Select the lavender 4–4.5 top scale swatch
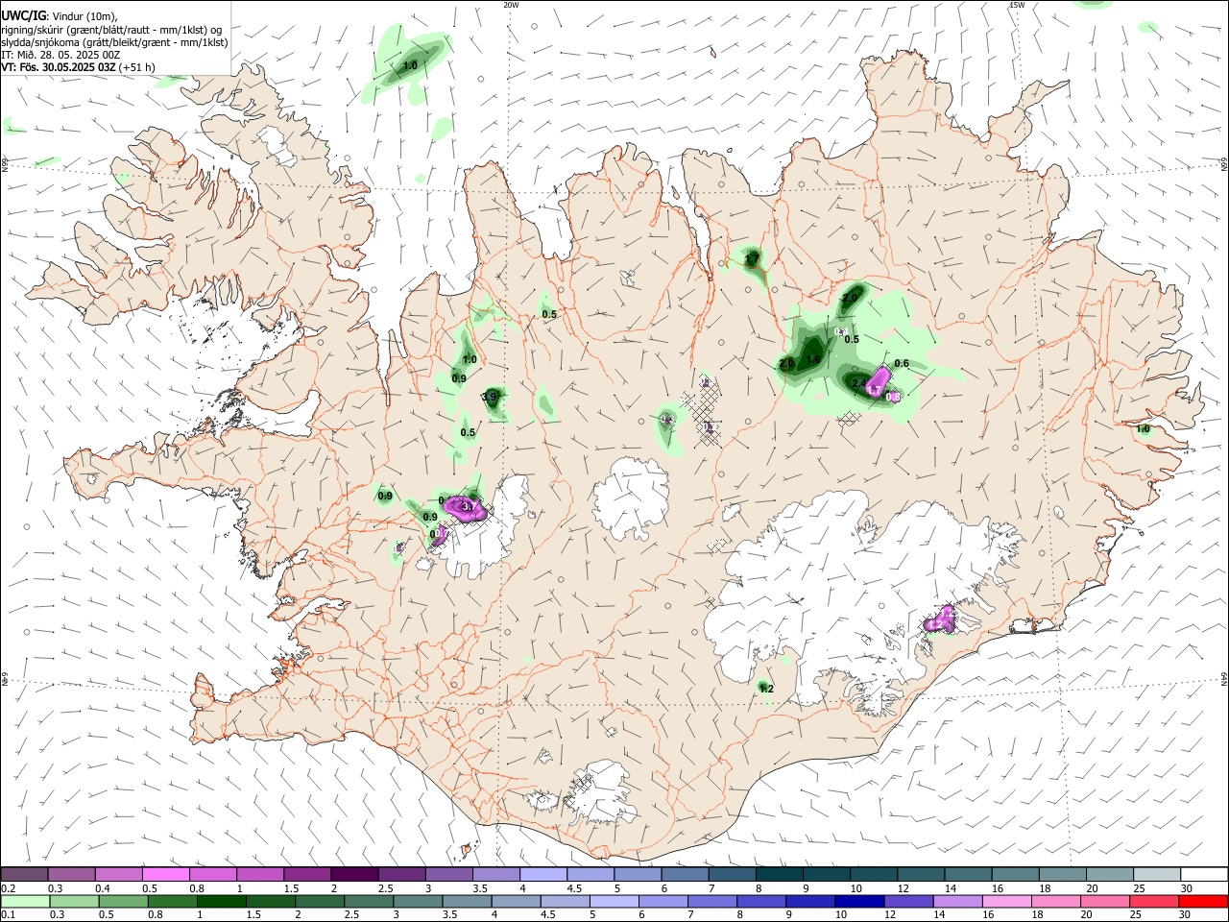Screen dimensions: 1229x922 [542, 874]
